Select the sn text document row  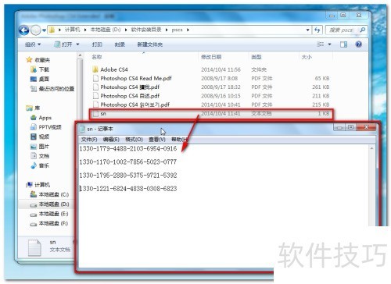pyautogui.click(x=211, y=113)
